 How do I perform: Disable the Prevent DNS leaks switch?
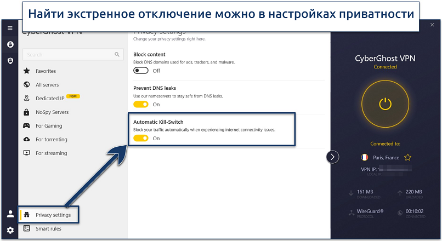(x=141, y=104)
